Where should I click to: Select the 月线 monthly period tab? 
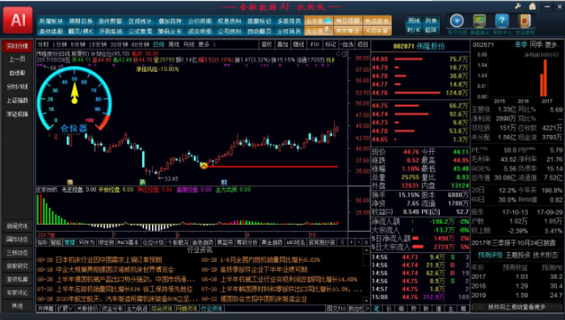tap(189, 44)
